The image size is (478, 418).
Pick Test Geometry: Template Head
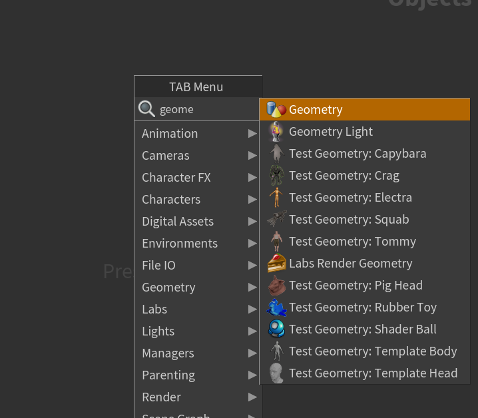pos(365,373)
